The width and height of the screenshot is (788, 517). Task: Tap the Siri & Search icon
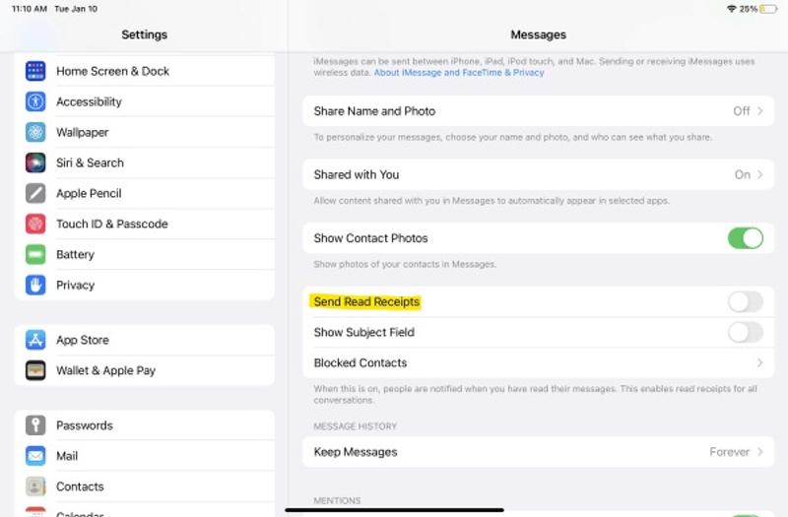coord(35,162)
